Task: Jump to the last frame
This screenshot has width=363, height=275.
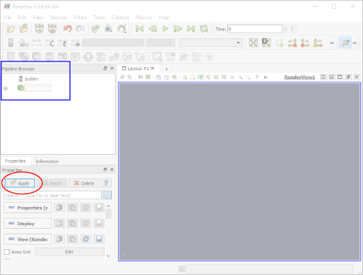Action: pos(191,29)
